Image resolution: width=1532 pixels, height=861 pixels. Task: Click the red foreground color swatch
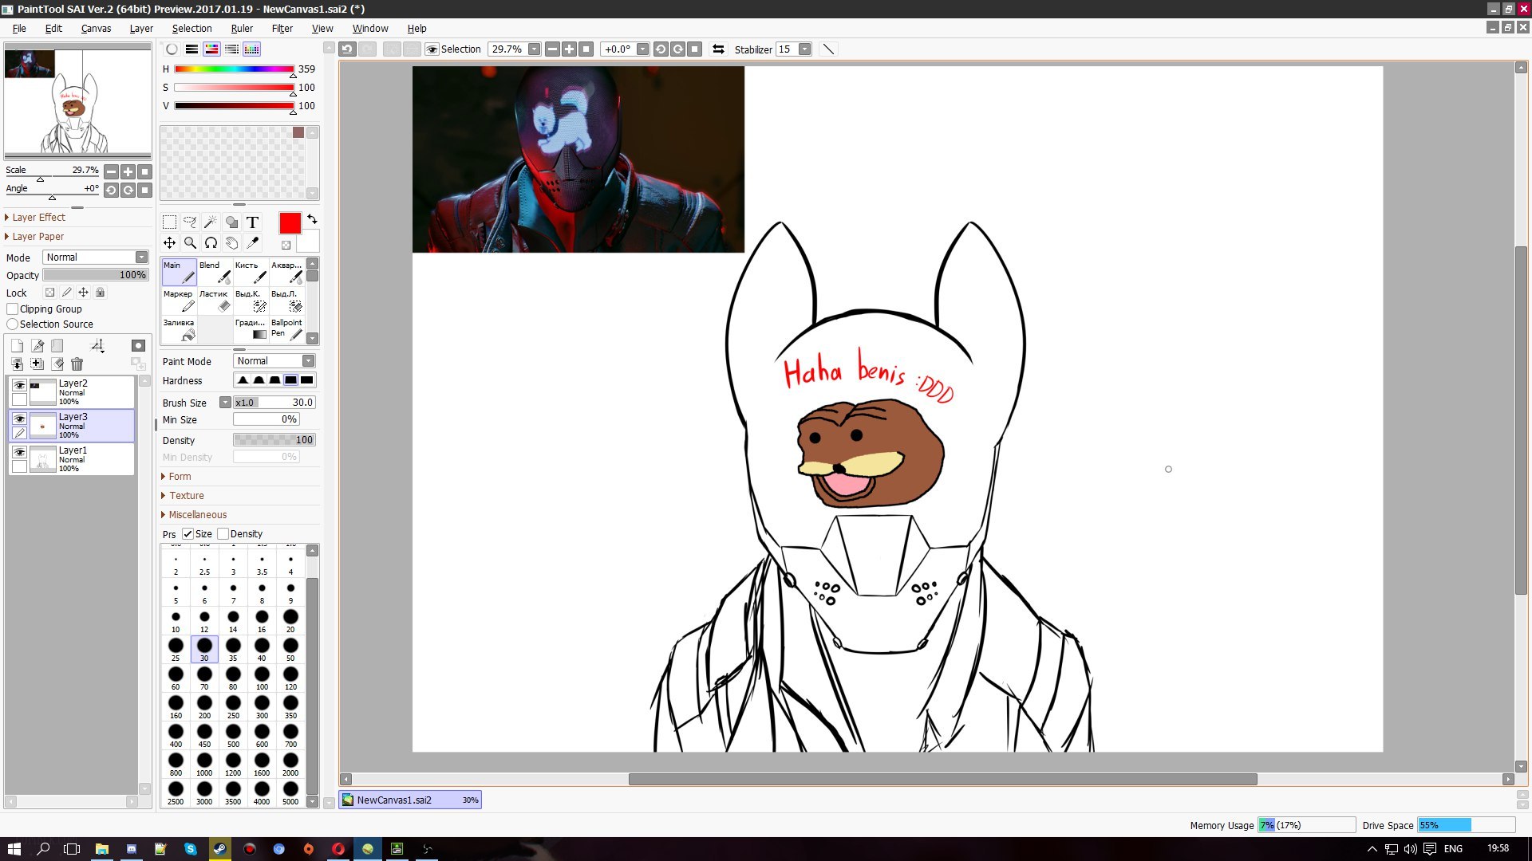pyautogui.click(x=290, y=223)
